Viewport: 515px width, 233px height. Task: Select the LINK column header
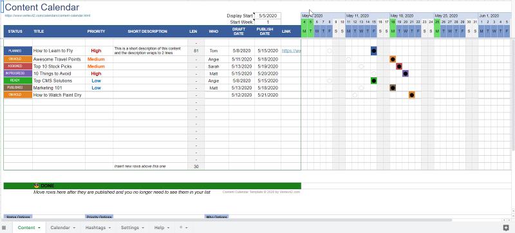tap(291, 32)
